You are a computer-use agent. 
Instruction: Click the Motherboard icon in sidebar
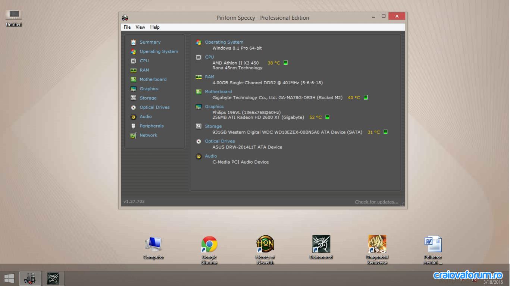pyautogui.click(x=133, y=79)
